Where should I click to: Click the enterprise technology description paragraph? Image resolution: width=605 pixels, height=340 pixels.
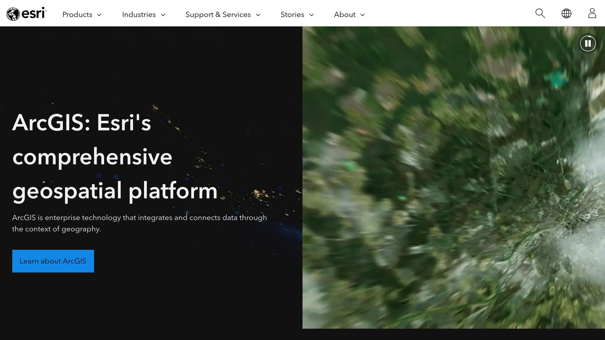(139, 223)
